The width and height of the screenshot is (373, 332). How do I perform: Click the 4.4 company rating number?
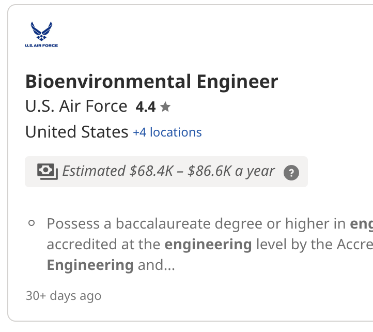click(145, 107)
